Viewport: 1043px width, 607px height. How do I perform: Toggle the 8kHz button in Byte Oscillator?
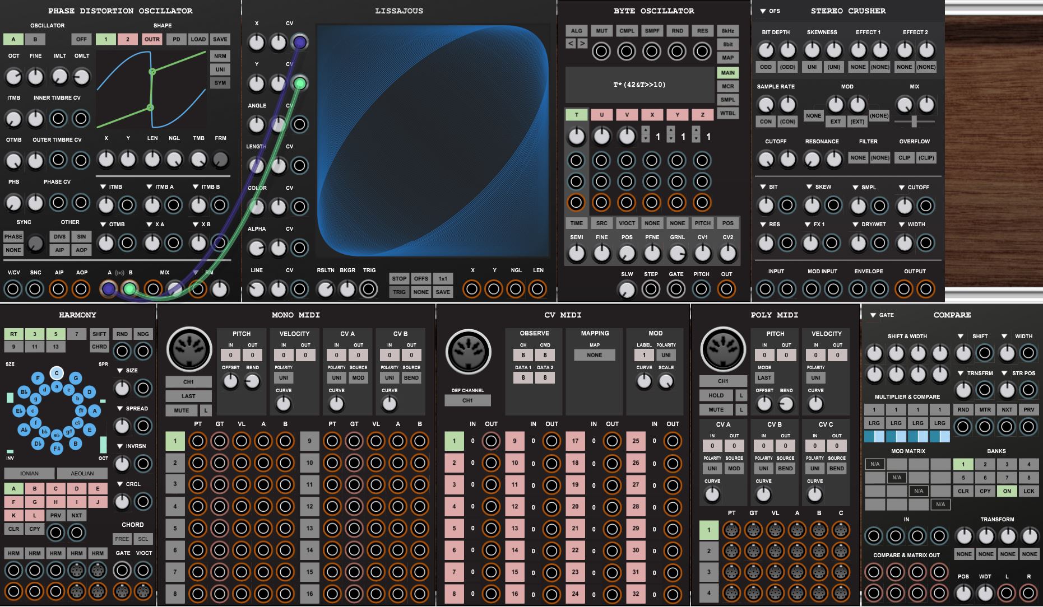[x=727, y=31]
